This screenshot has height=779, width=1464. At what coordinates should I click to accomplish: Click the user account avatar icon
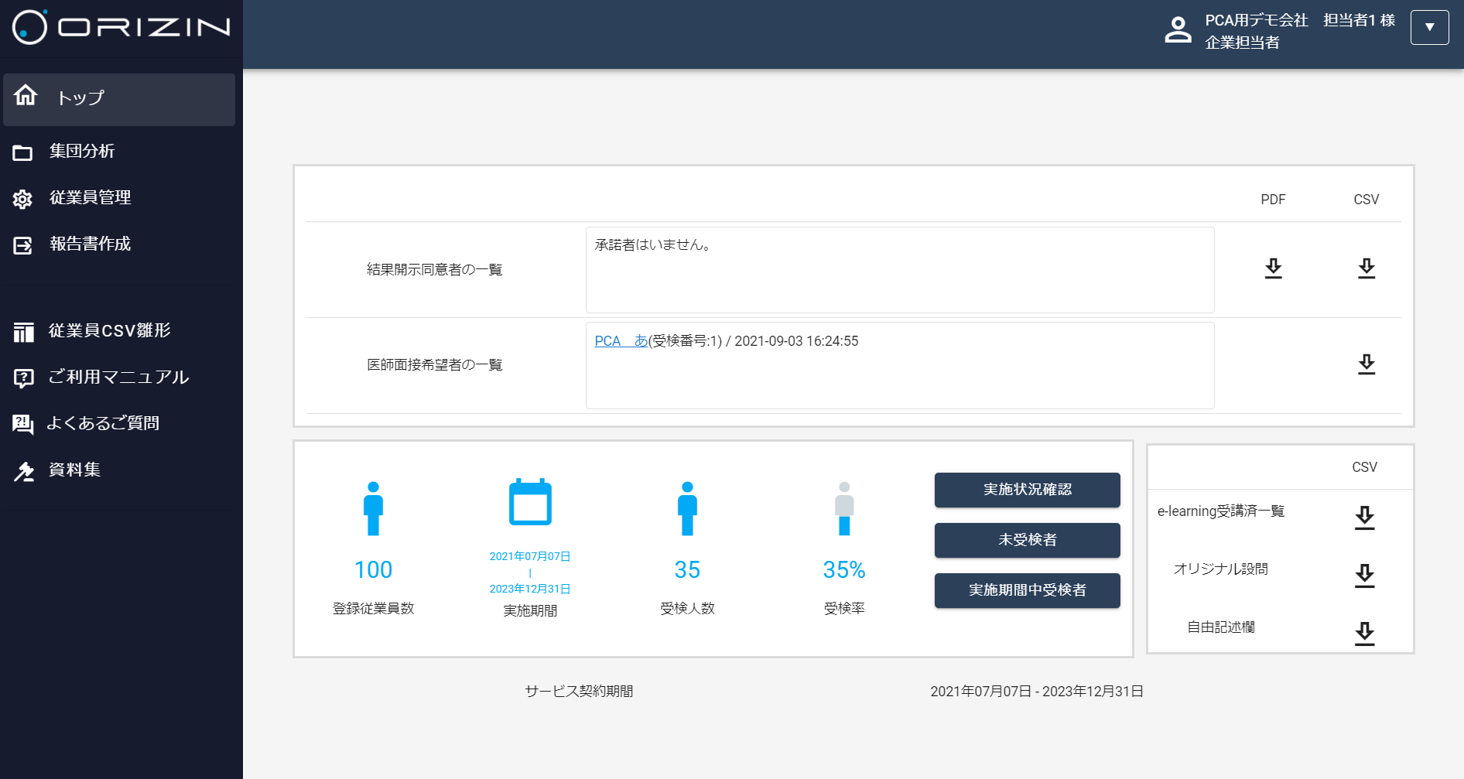pos(1178,30)
